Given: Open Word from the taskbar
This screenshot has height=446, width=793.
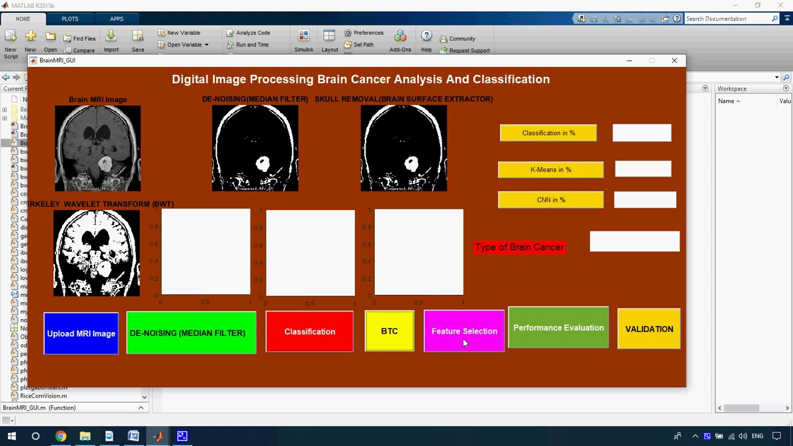Looking at the screenshot, I should [x=133, y=436].
